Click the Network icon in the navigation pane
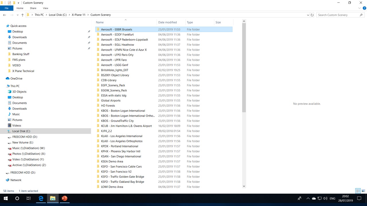The width and height of the screenshot is (367, 206). coord(8,180)
